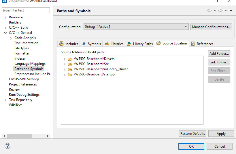Select the /W5500-Baseboard/Src folder row
236x154 pixels.
(91, 64)
